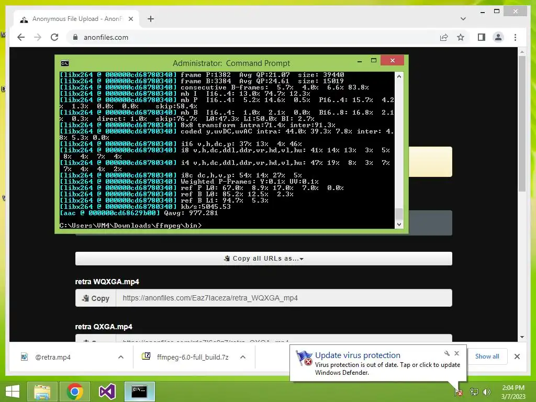Screen dimensions: 536x402
Task: Click Action Center flag tray icon
Action: 459,392
